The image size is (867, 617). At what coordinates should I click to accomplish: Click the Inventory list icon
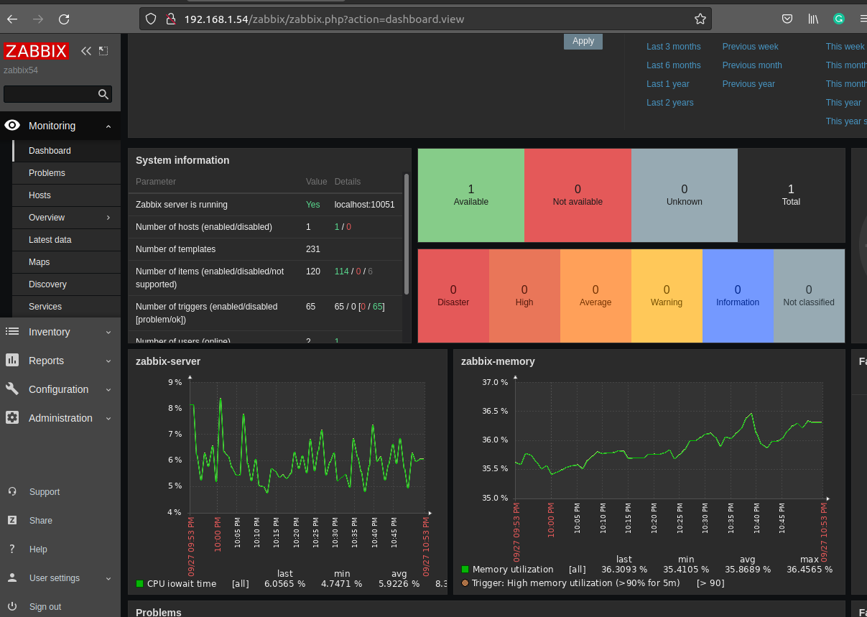pos(12,332)
